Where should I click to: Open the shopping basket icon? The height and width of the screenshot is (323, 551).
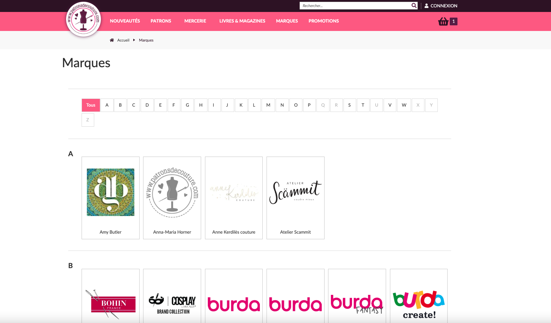click(443, 21)
